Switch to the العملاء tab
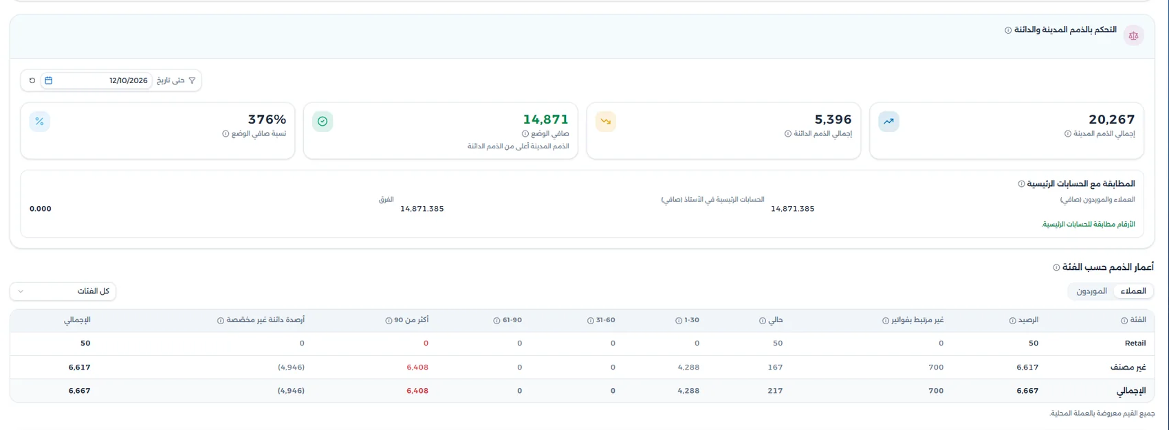This screenshot has height=430, width=1169. [x=1133, y=291]
